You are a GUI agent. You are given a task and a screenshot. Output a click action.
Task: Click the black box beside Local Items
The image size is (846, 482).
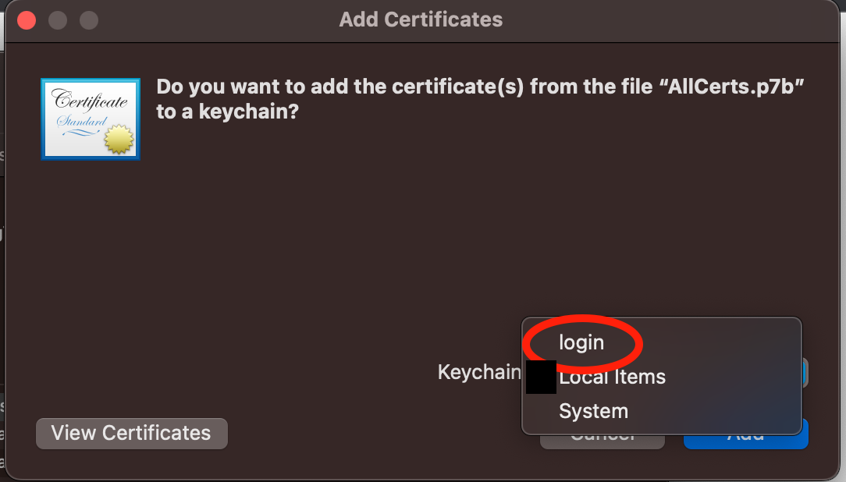point(541,377)
